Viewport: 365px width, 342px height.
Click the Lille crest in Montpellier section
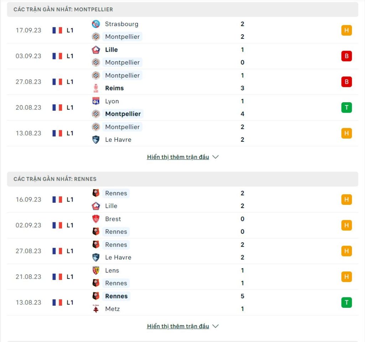point(96,50)
